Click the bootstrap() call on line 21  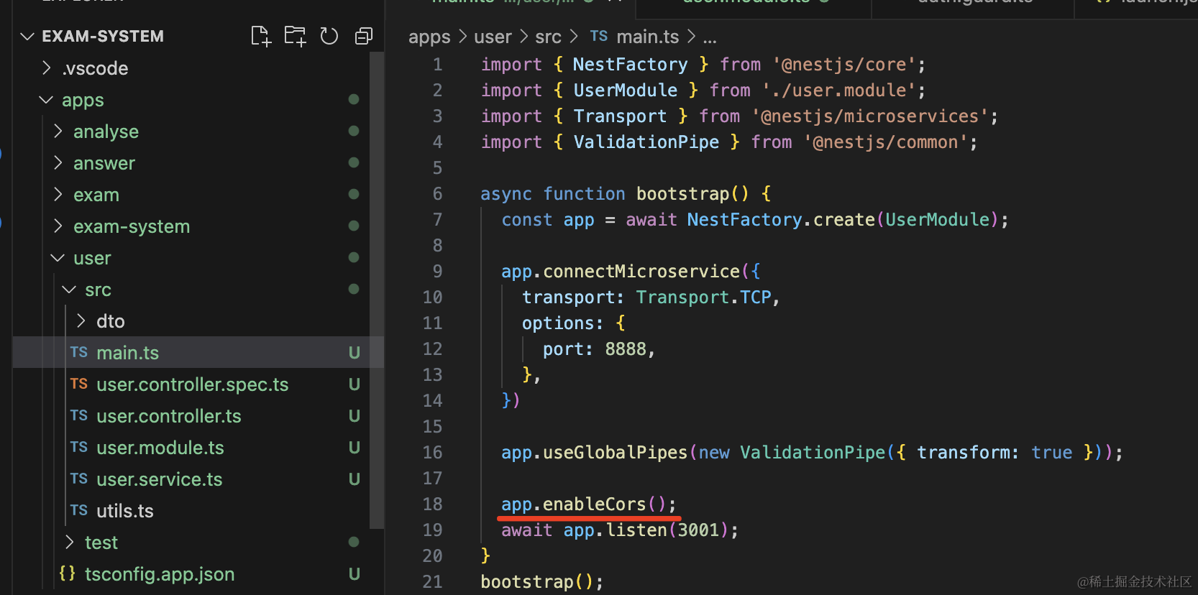[x=541, y=582]
